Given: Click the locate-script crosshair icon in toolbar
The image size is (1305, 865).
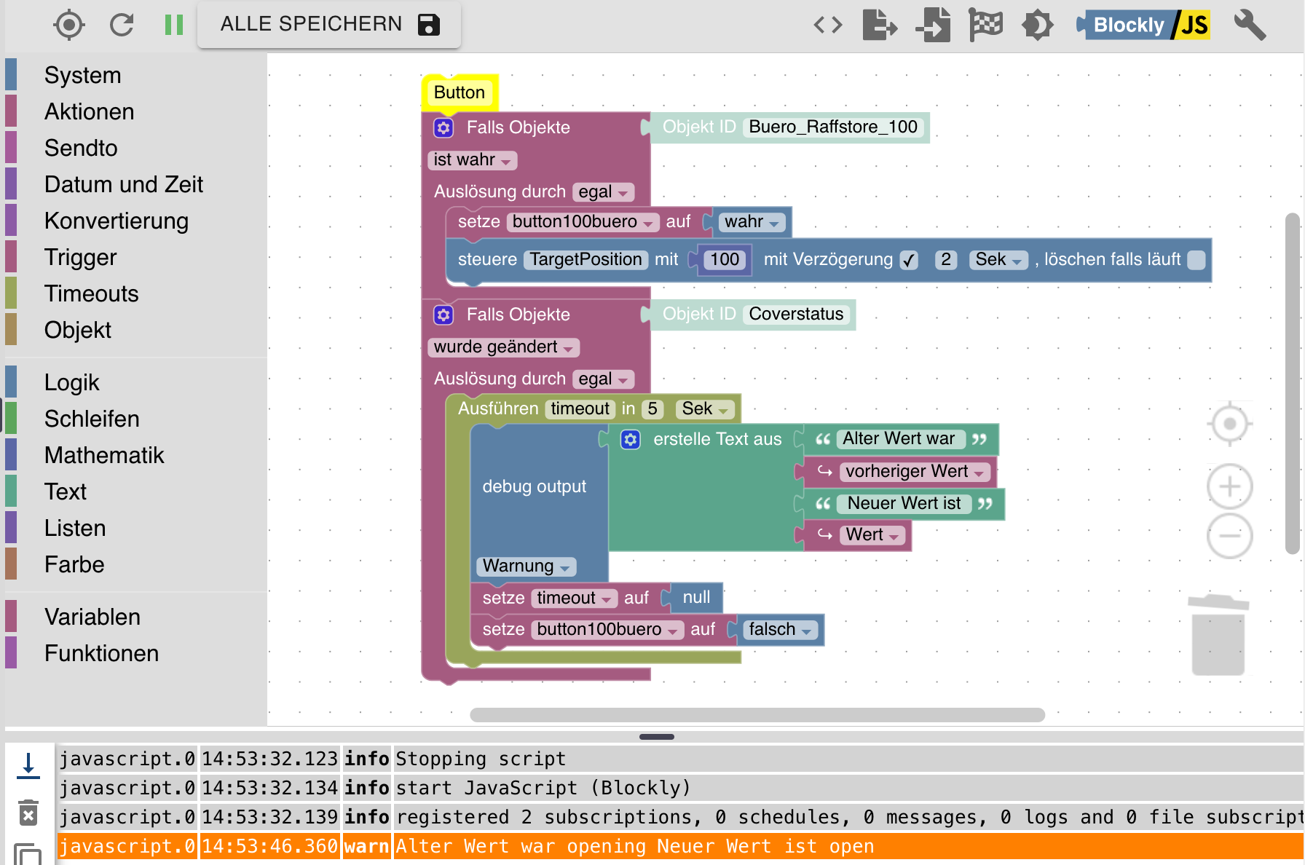Looking at the screenshot, I should point(69,25).
